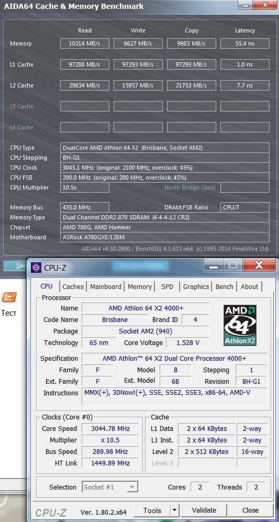The image size is (279, 522).
Task: Click the Specification processor string
Action: point(174,358)
